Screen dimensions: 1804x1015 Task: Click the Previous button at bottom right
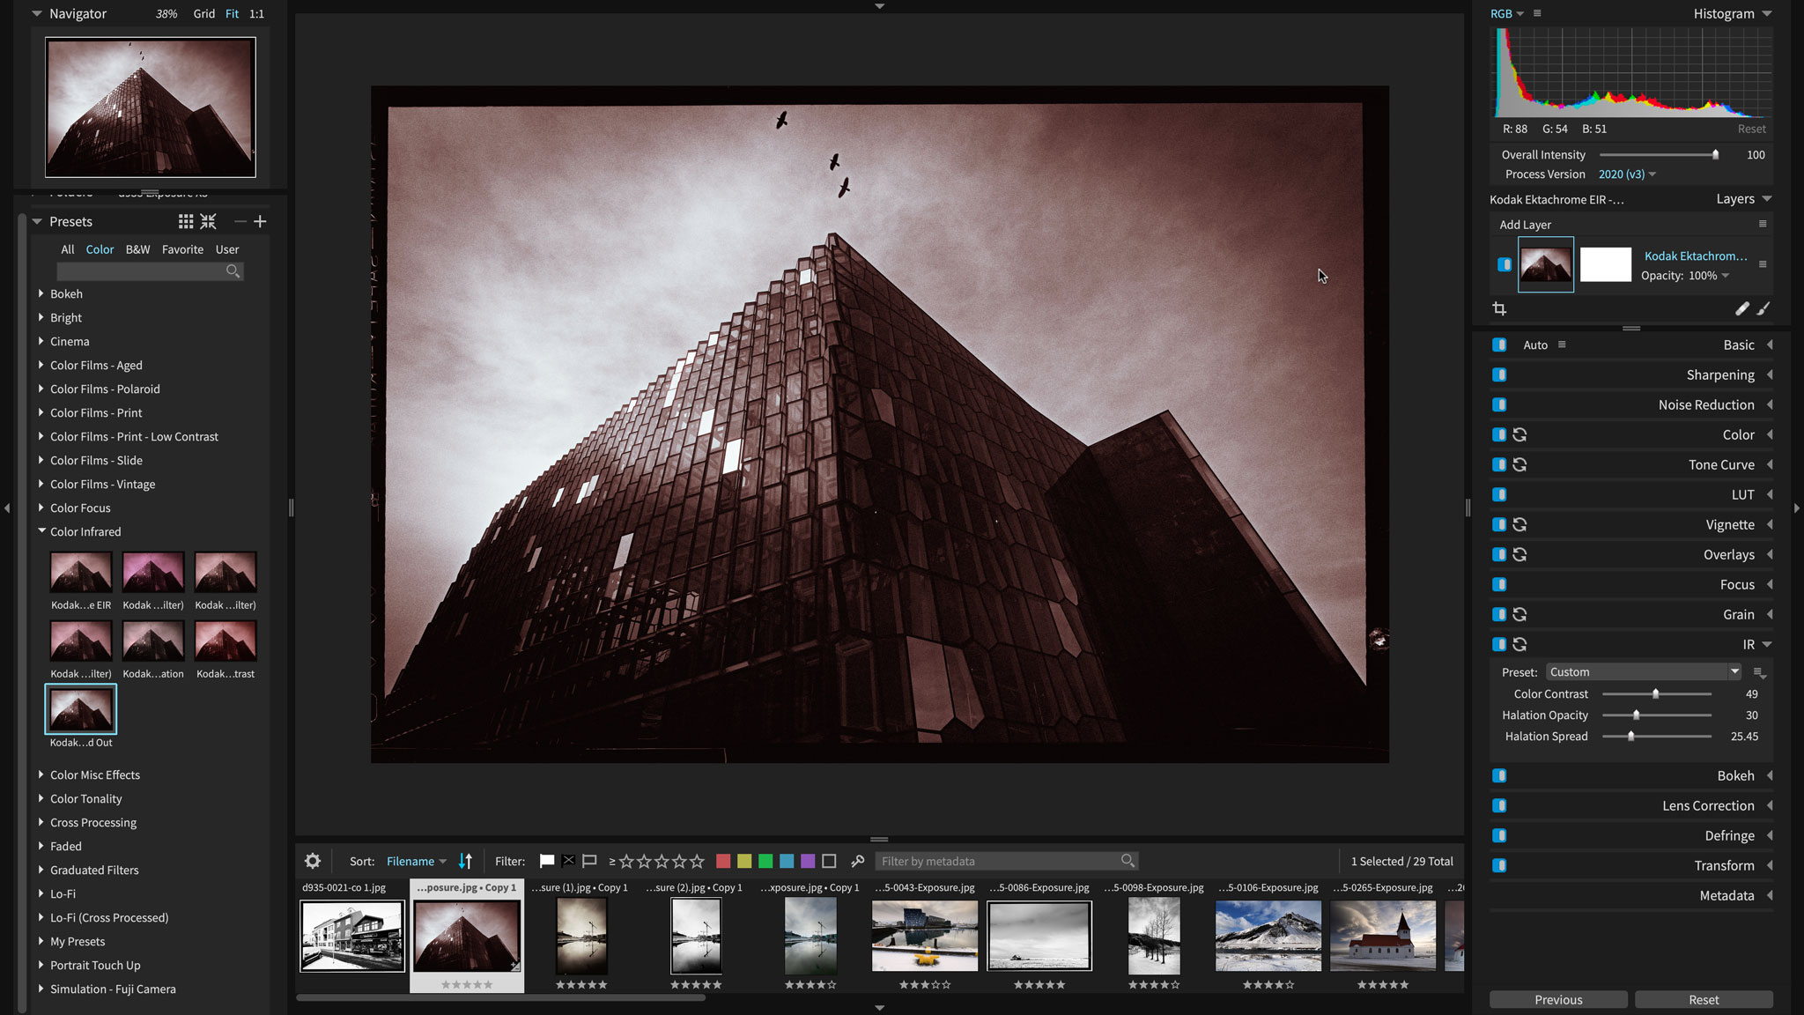point(1557,999)
